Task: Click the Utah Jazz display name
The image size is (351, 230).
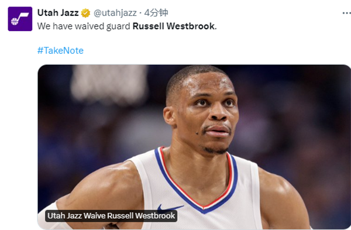Action: (x=58, y=13)
